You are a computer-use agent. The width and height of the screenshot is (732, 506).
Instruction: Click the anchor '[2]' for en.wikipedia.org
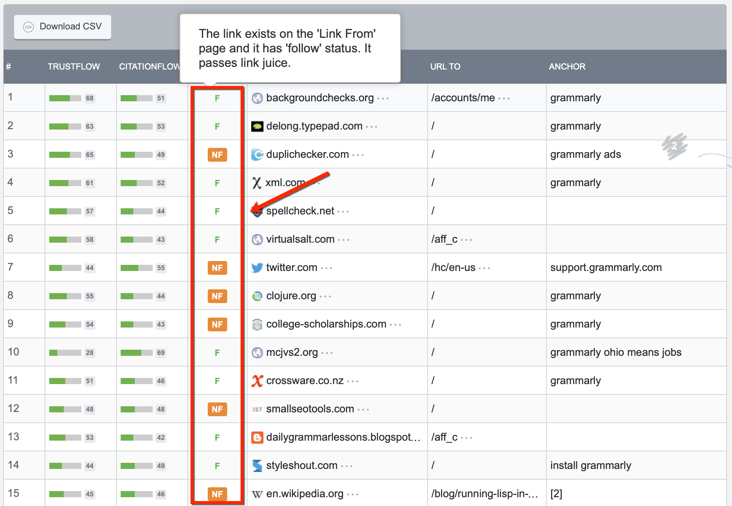point(556,494)
